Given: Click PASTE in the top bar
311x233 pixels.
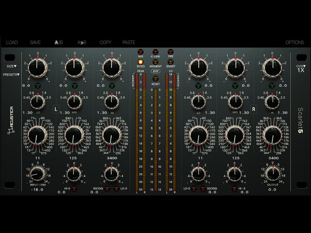Looking at the screenshot, I should point(128,42).
